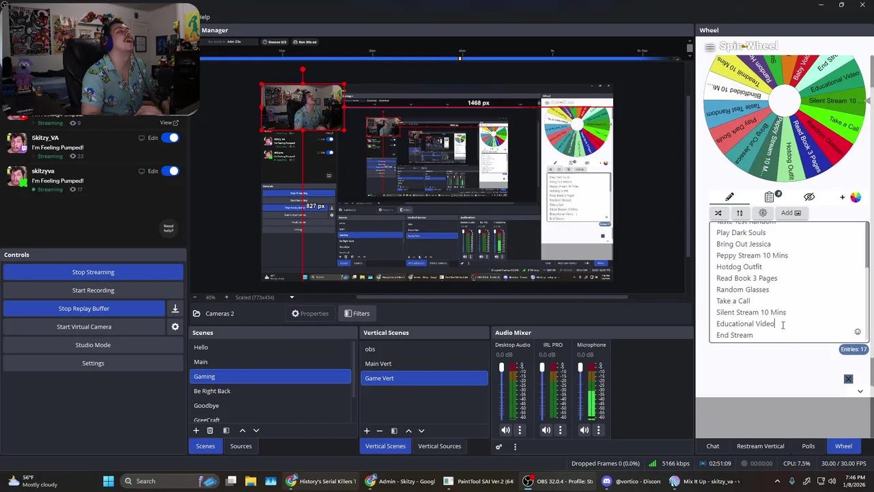Open Microphone channel options three dots
Screen dimensions: 874x492
coord(598,430)
